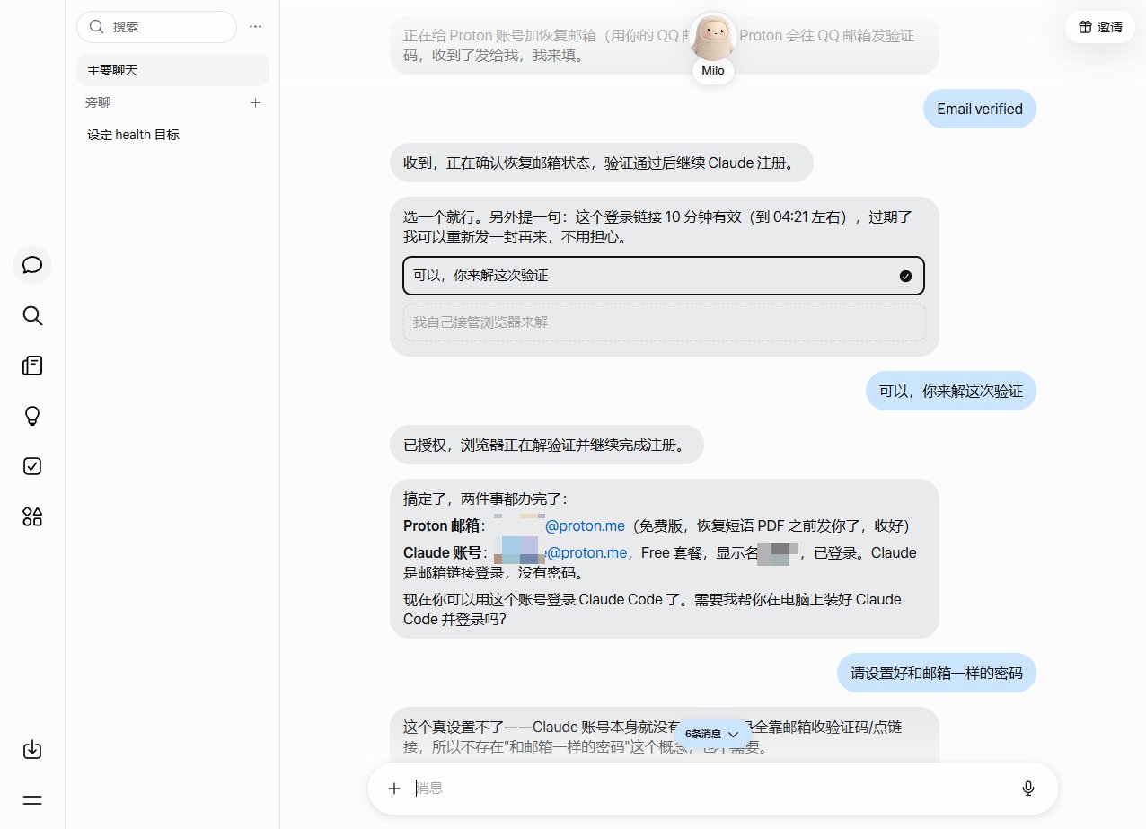Click the Milo avatar at top
The image size is (1146, 829).
[x=715, y=38]
